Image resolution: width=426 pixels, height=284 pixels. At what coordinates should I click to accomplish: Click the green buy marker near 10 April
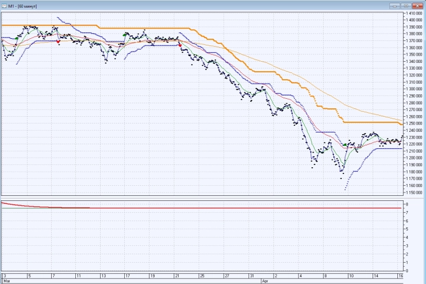pos(345,145)
